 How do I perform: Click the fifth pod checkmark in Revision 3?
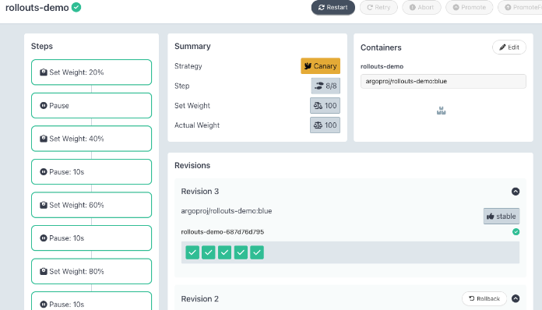[257, 252]
